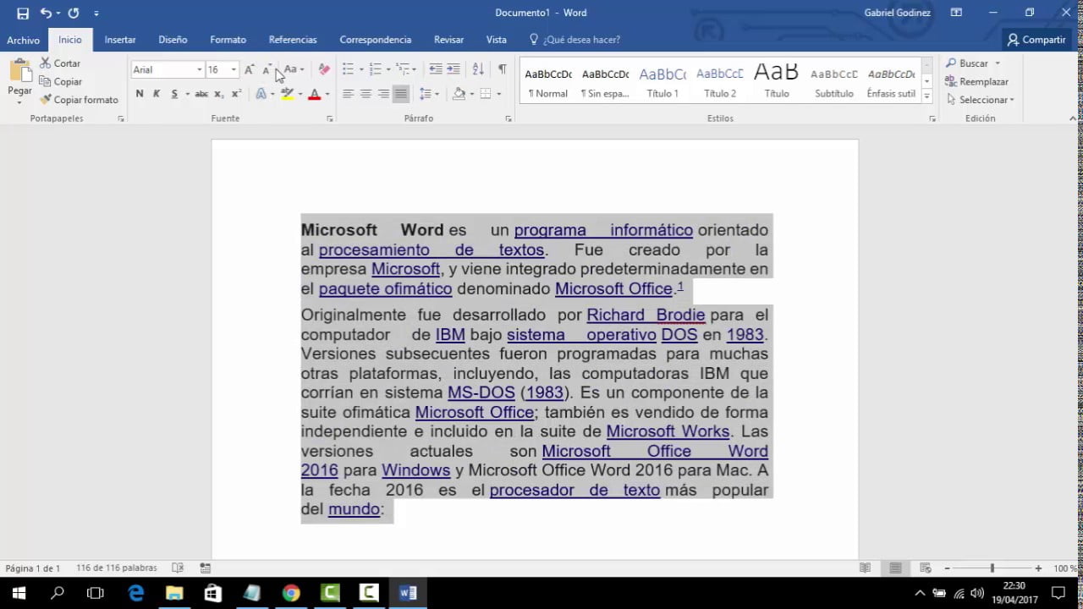Image resolution: width=1083 pixels, height=609 pixels.
Task: Undo the last action
Action: (46, 14)
